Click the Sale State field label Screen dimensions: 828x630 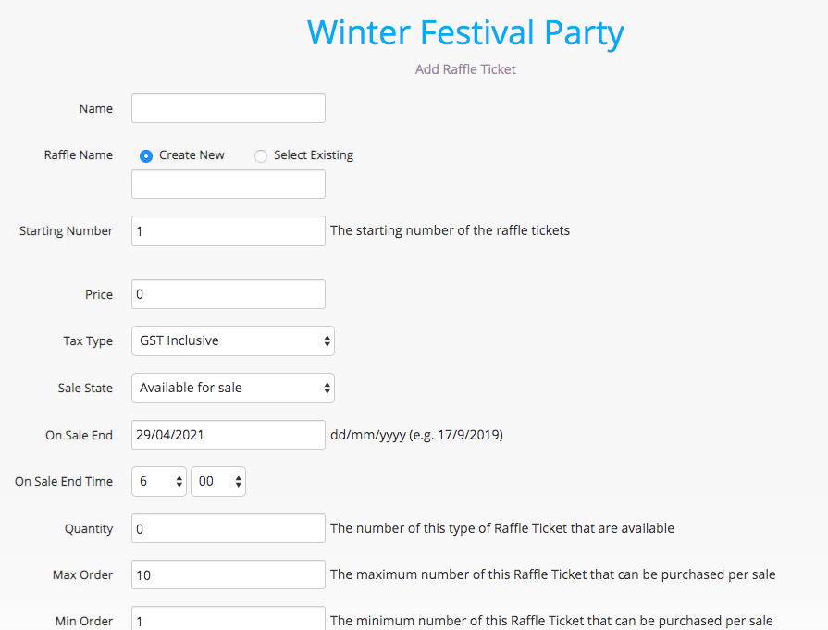pyautogui.click(x=85, y=389)
